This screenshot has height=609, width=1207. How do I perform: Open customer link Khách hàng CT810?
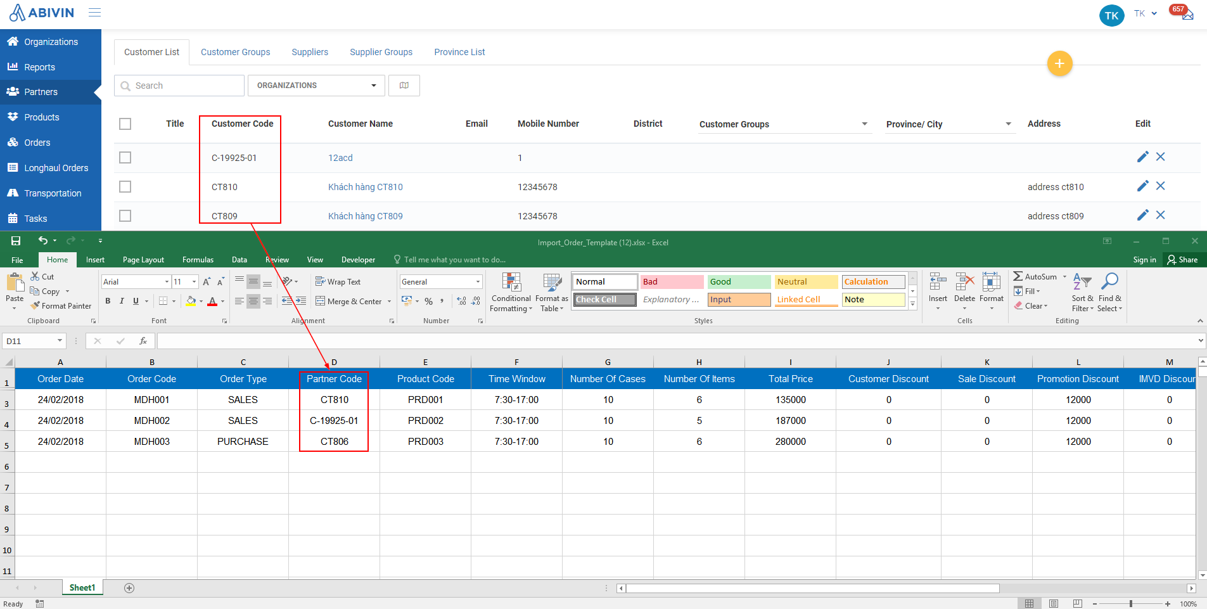pos(366,187)
